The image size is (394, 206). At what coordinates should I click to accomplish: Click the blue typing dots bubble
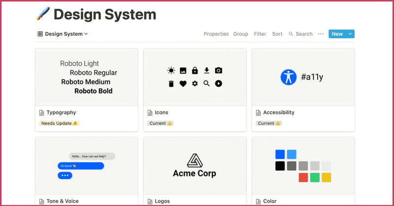click(65, 175)
